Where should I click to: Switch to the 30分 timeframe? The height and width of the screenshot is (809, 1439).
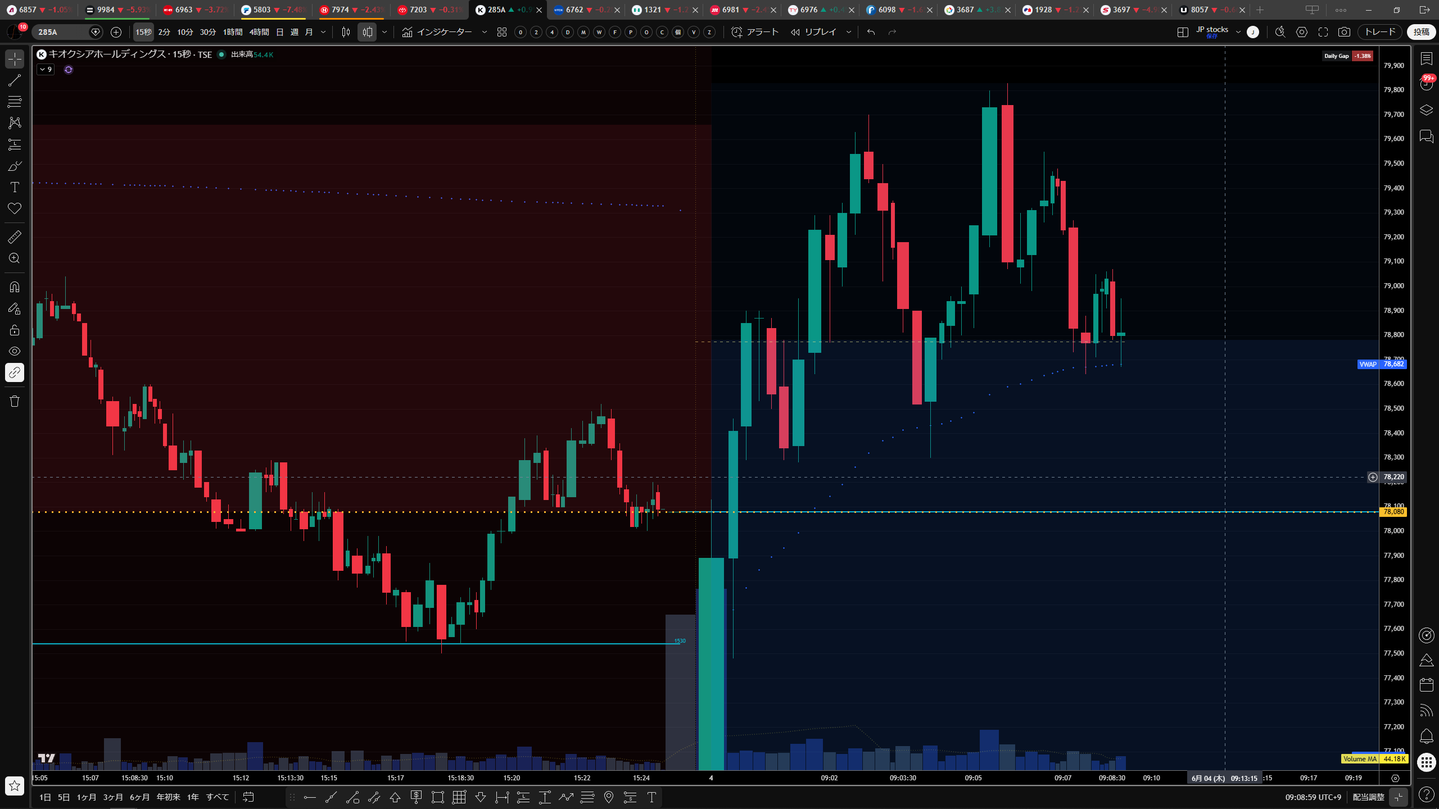click(208, 32)
